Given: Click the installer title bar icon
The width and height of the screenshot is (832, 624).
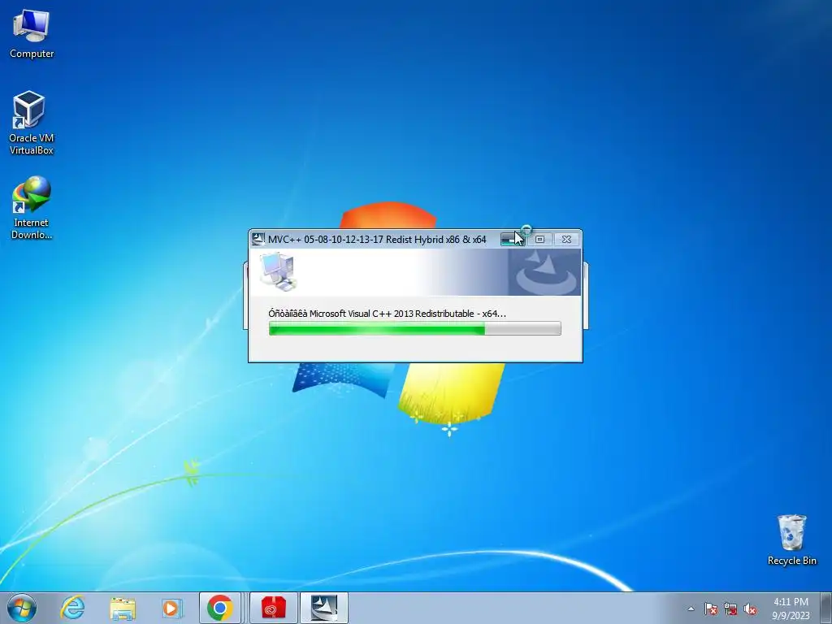Looking at the screenshot, I should [x=258, y=240].
